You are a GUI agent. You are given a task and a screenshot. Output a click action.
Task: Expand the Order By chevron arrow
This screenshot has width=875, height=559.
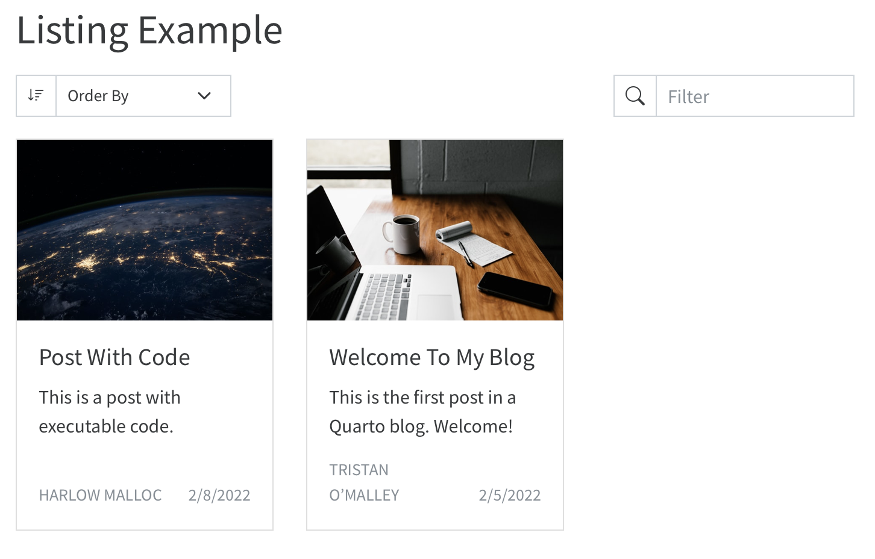click(204, 95)
